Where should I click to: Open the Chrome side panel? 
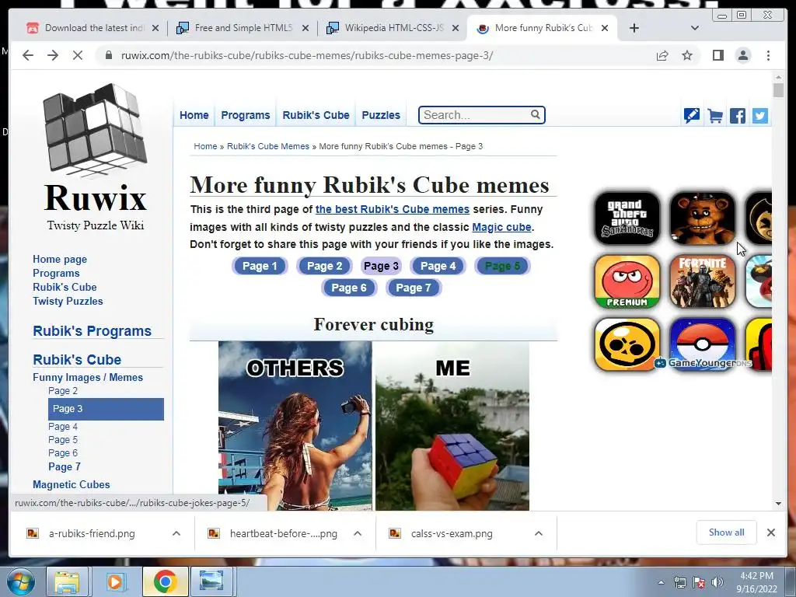(x=717, y=55)
